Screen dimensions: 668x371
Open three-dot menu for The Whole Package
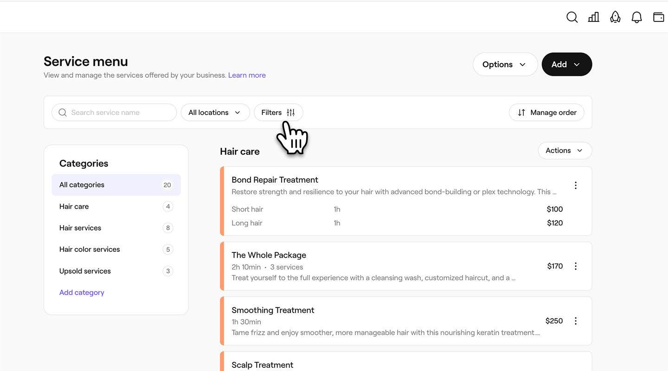pyautogui.click(x=575, y=266)
